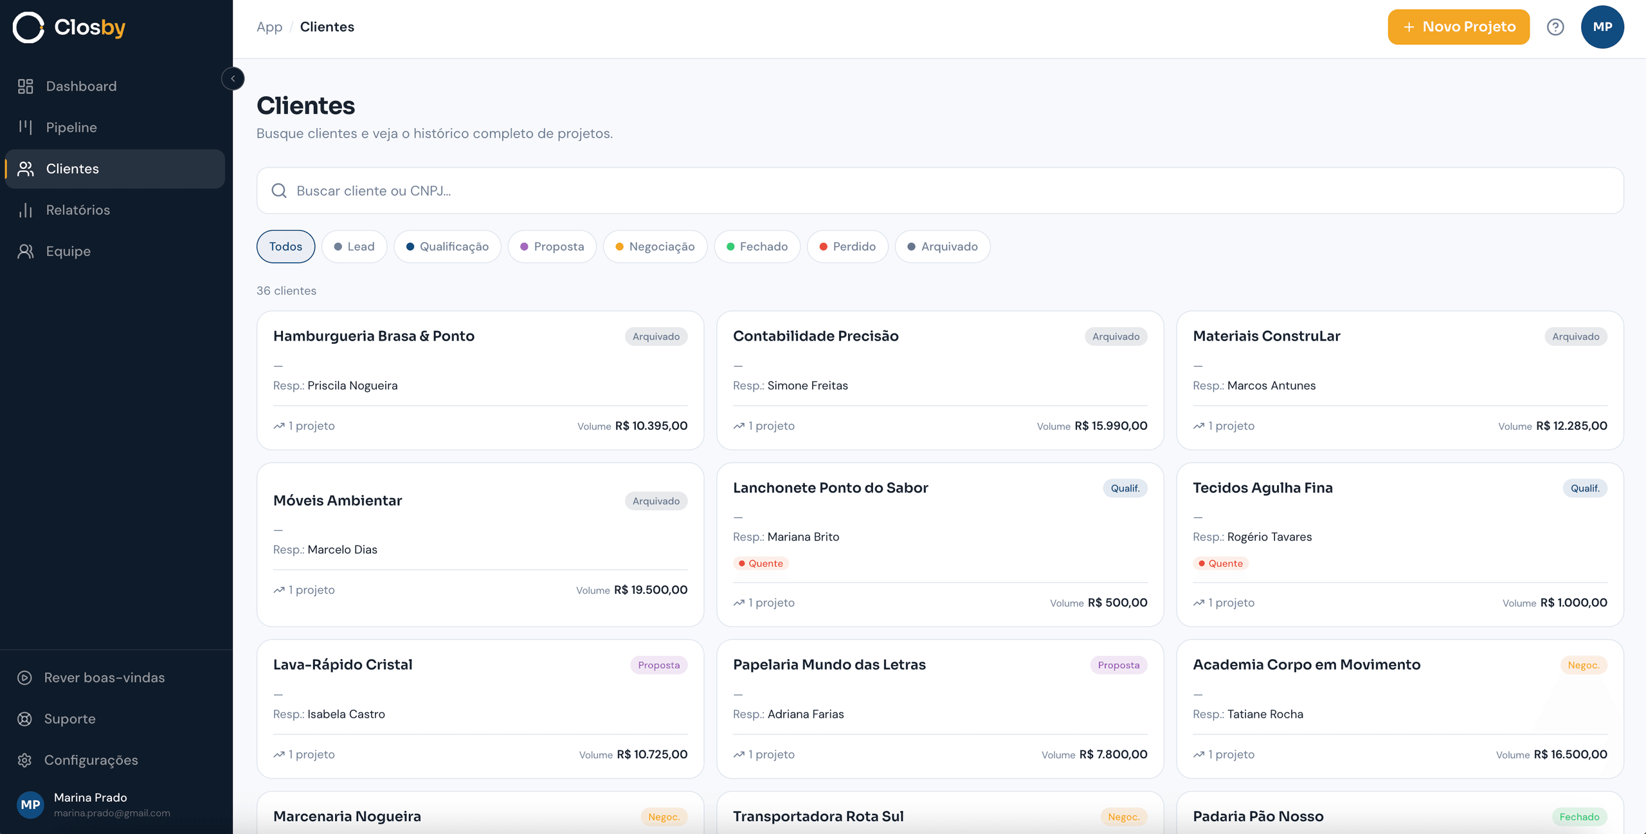Image resolution: width=1646 pixels, height=834 pixels.
Task: Filter clients by Proposta status
Action: coord(552,247)
